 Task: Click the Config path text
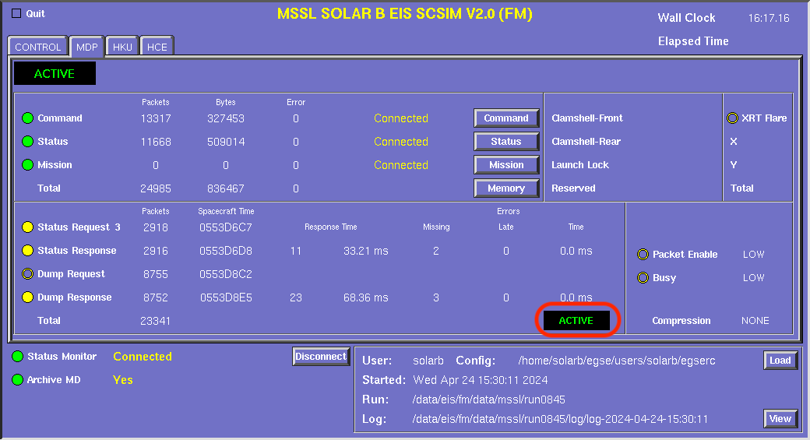(x=617, y=361)
